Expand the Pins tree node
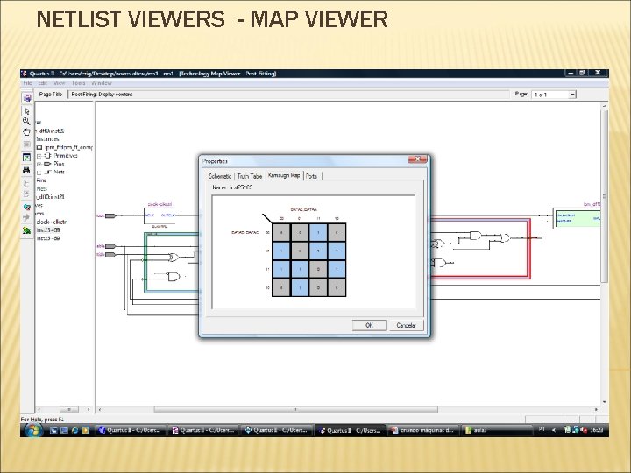This screenshot has height=473, width=631. [39, 164]
